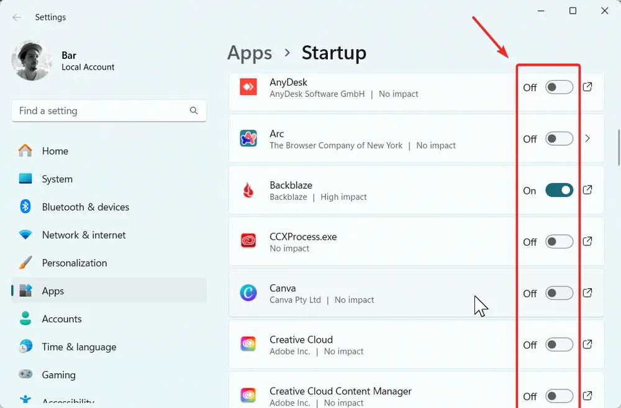Click AnyDesk Software GmbH publisher text
Image resolution: width=621 pixels, height=408 pixels.
pyautogui.click(x=317, y=94)
